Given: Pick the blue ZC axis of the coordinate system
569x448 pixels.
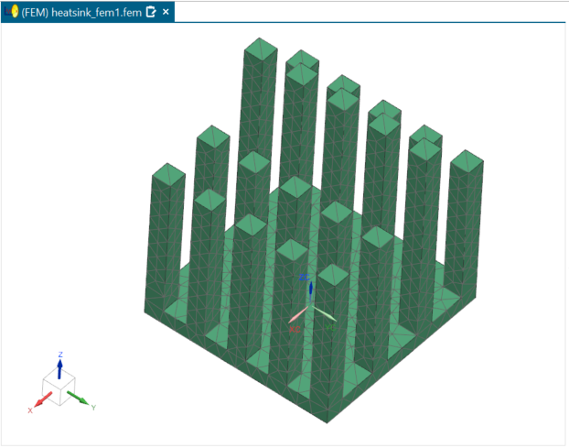Looking at the screenshot, I should [311, 291].
